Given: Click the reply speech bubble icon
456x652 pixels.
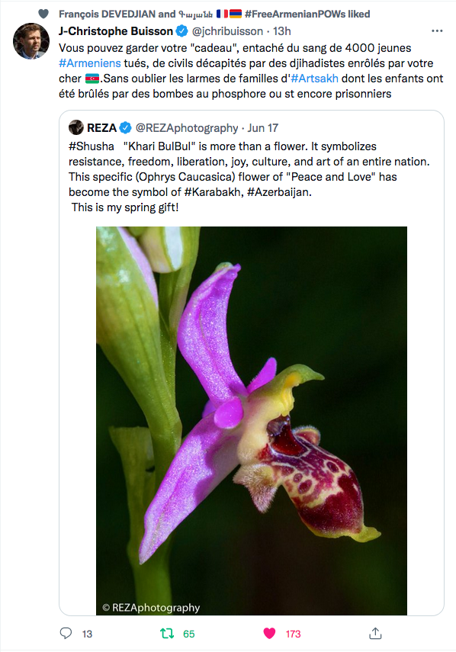Looking at the screenshot, I should (66, 633).
